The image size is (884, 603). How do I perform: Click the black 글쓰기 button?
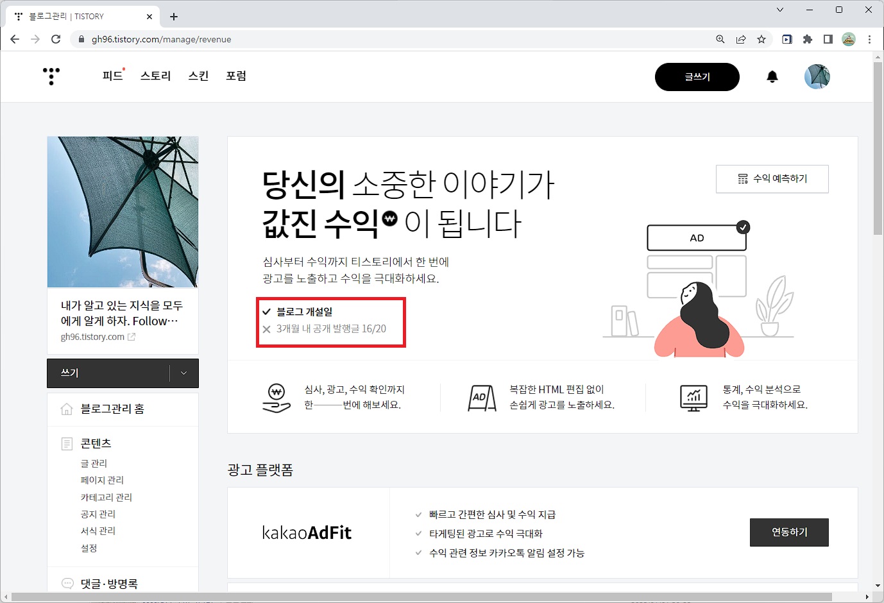point(697,77)
